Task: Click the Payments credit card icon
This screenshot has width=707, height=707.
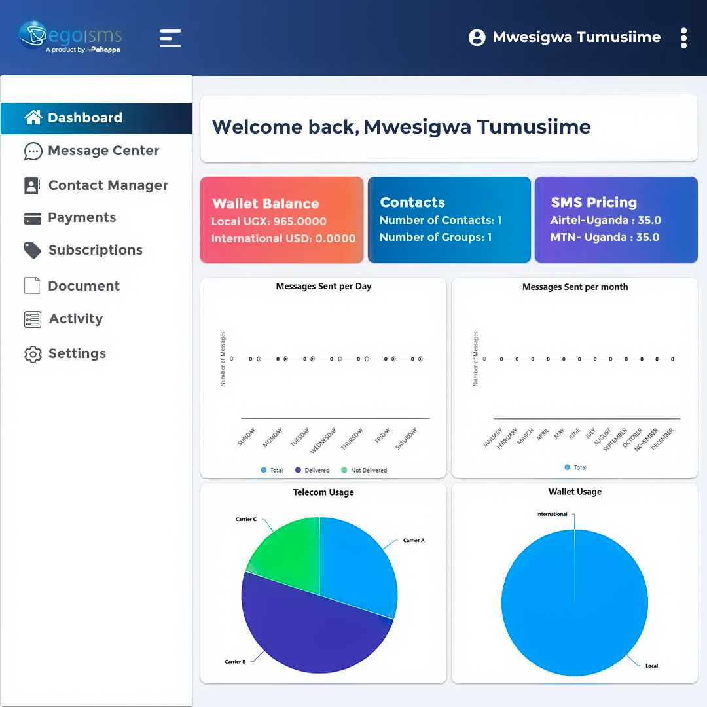Action: (x=33, y=218)
